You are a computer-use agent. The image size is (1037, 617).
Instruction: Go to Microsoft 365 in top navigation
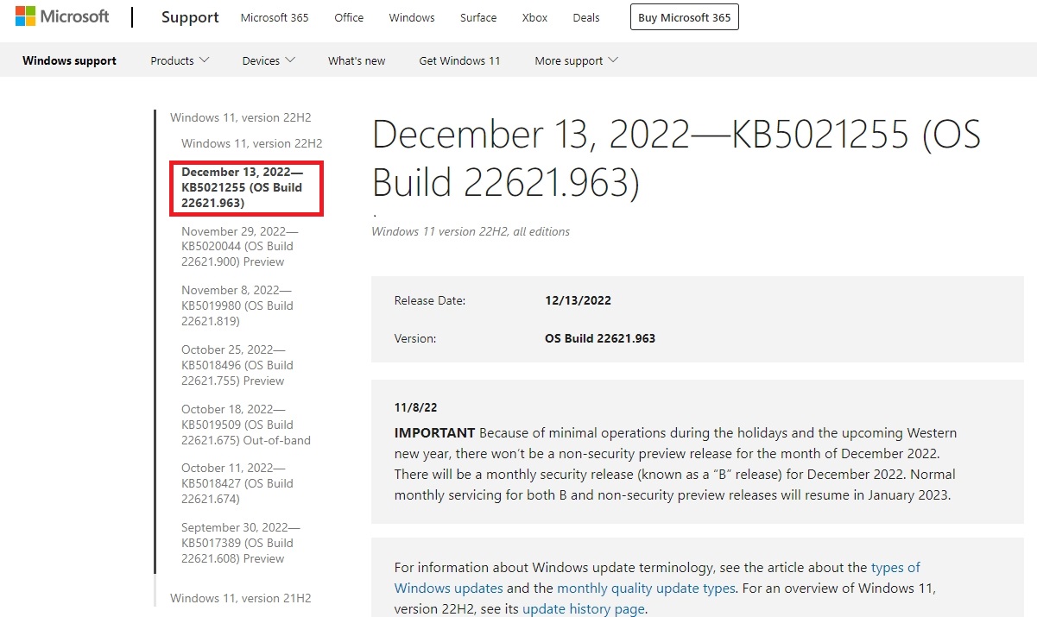click(x=275, y=18)
